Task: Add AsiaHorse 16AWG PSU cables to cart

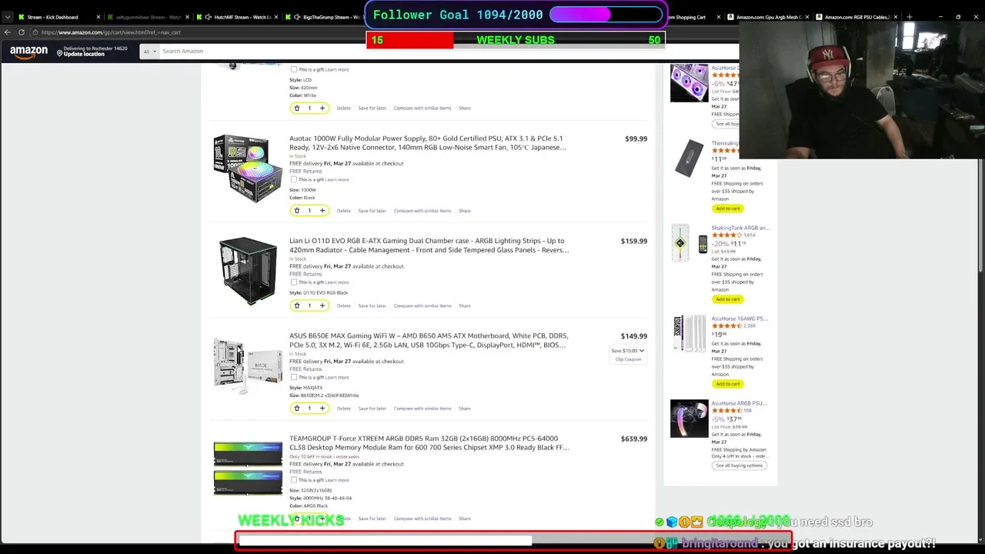Action: click(x=727, y=384)
